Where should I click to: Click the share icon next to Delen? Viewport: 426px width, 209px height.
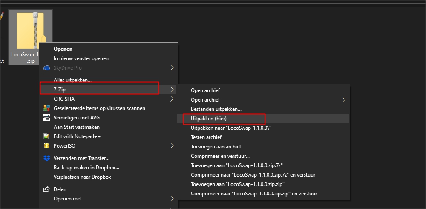pyautogui.click(x=47, y=189)
